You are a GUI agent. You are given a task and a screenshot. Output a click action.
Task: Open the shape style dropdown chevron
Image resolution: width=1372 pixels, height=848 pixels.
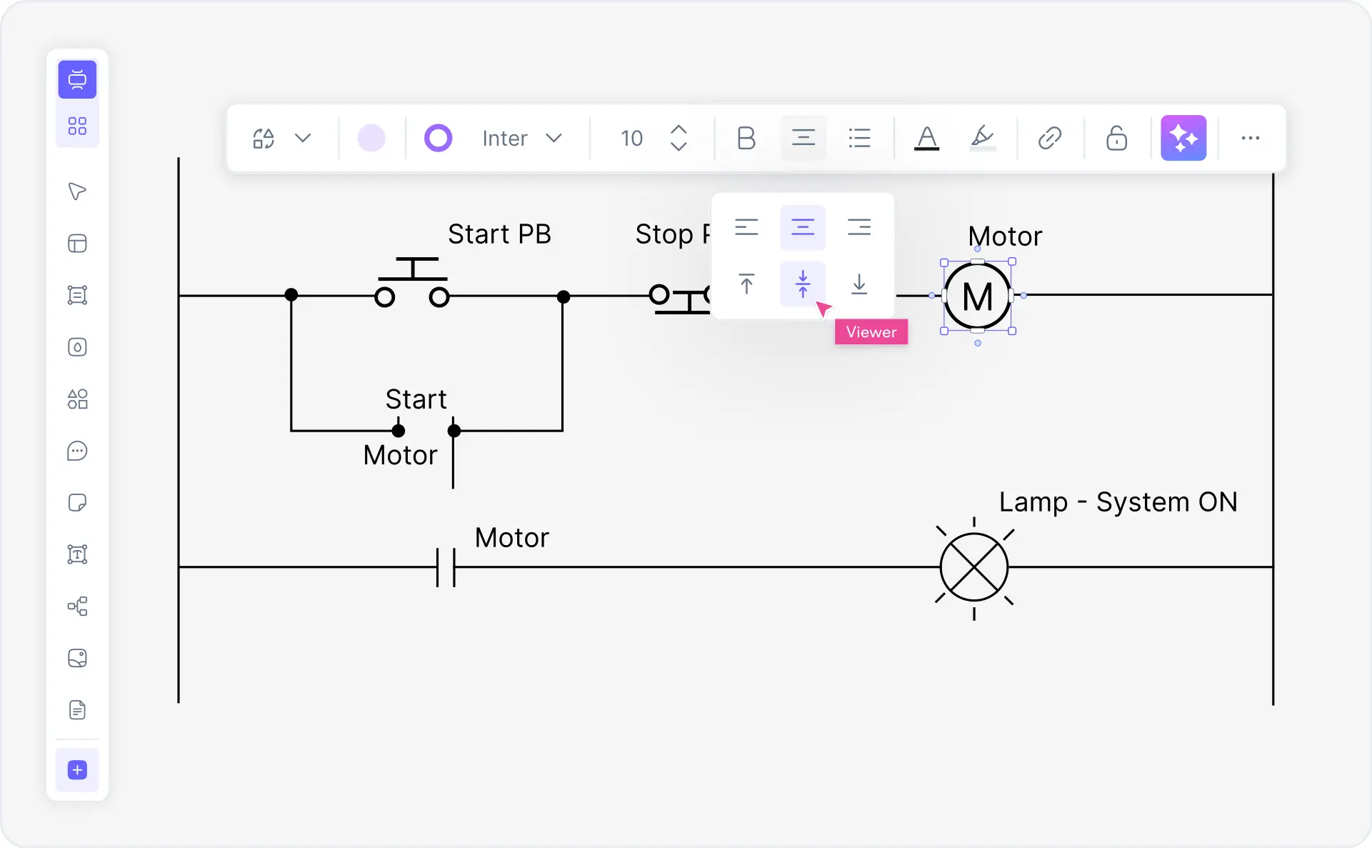304,138
